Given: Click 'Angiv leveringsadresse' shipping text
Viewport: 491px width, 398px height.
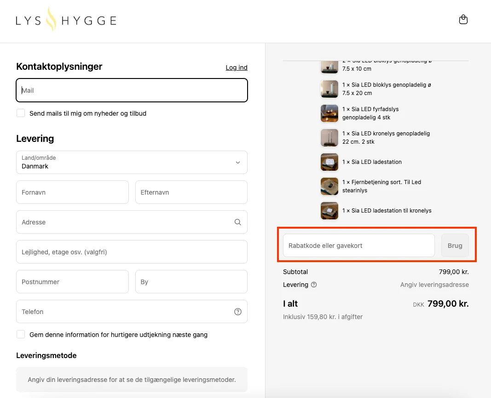Looking at the screenshot, I should point(434,285).
